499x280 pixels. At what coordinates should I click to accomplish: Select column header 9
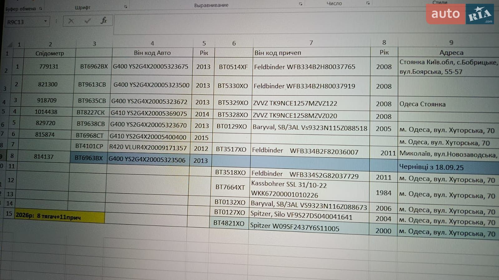451,42
